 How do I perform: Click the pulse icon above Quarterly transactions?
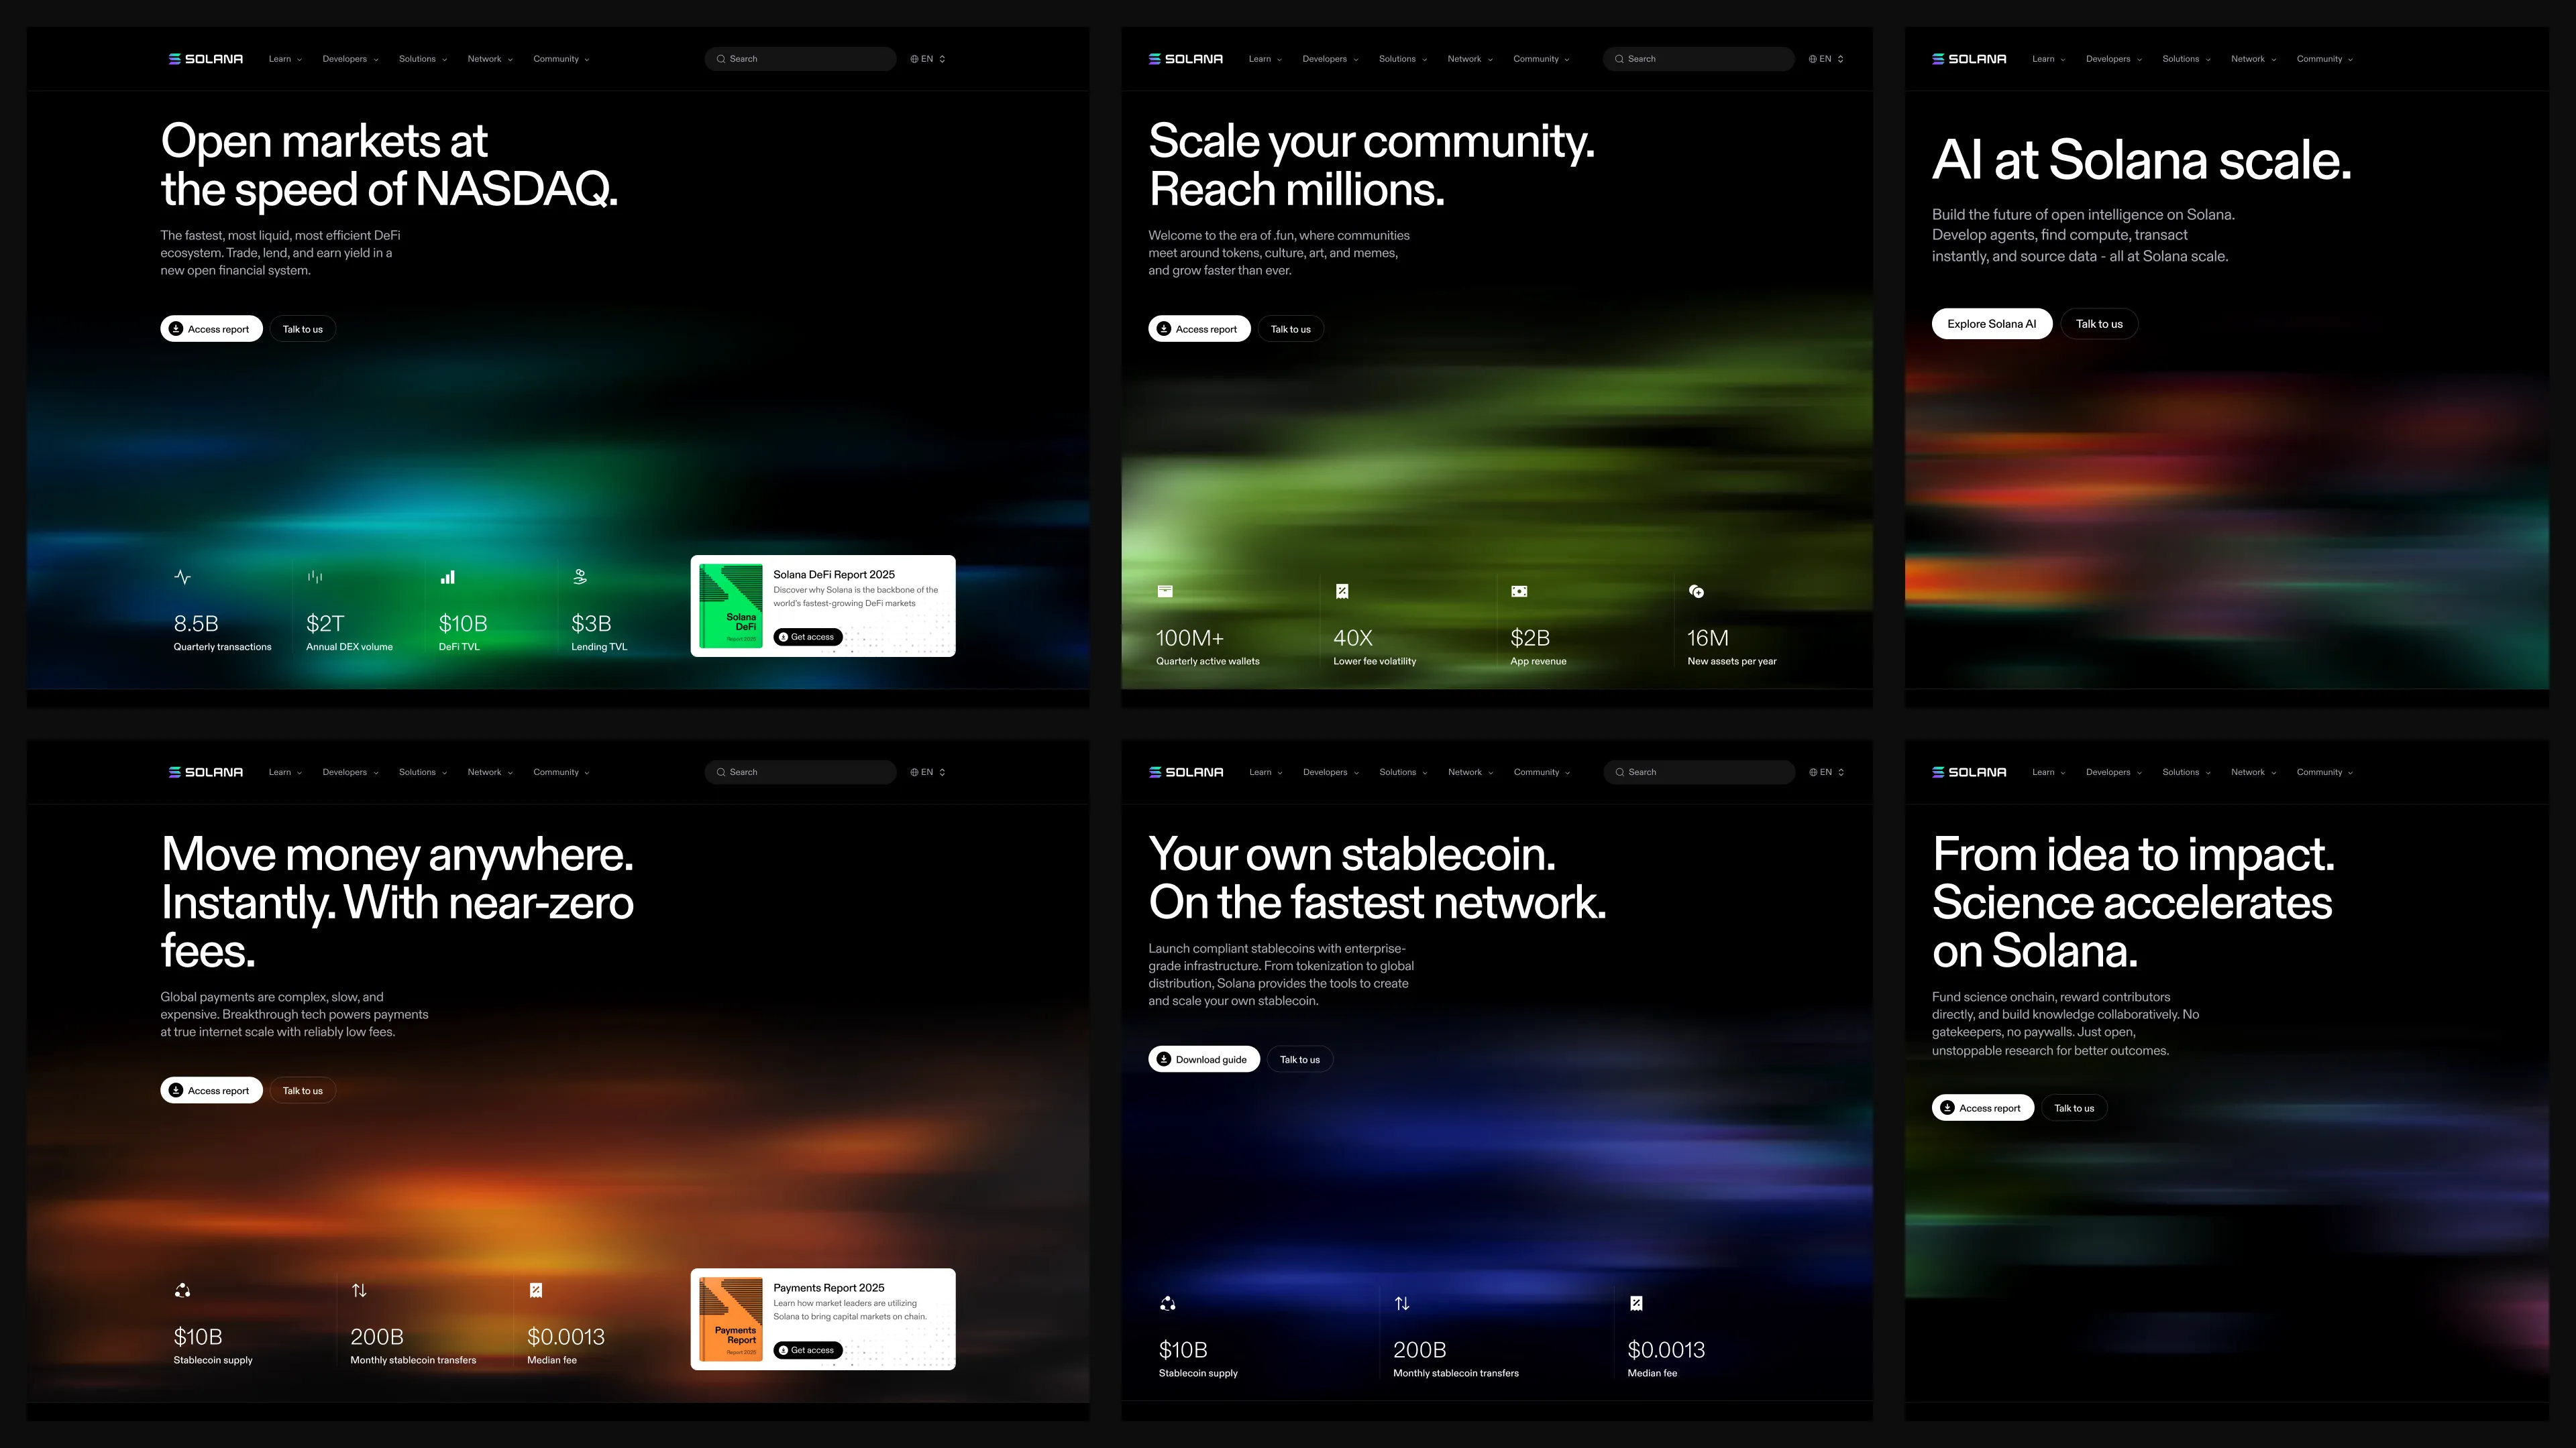[x=182, y=577]
